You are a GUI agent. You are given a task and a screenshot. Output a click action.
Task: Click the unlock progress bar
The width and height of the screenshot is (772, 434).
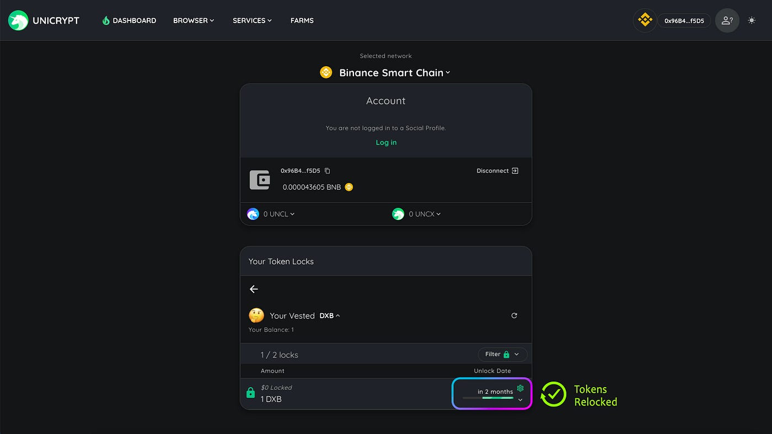click(x=488, y=398)
